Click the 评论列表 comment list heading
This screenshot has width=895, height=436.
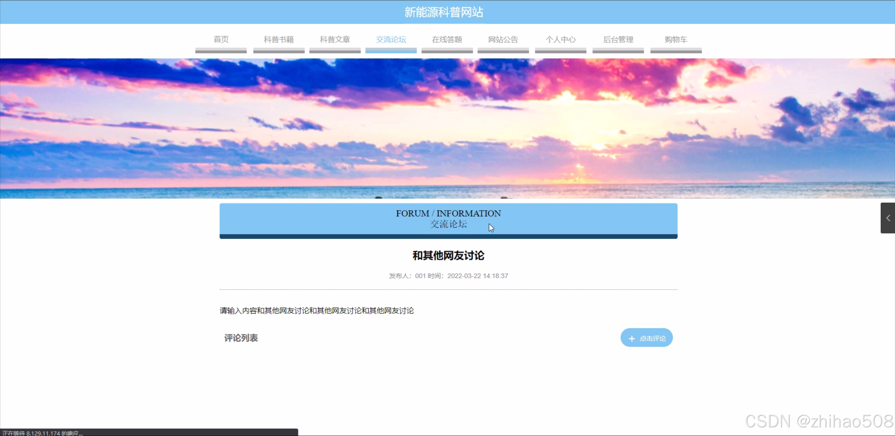pos(241,338)
